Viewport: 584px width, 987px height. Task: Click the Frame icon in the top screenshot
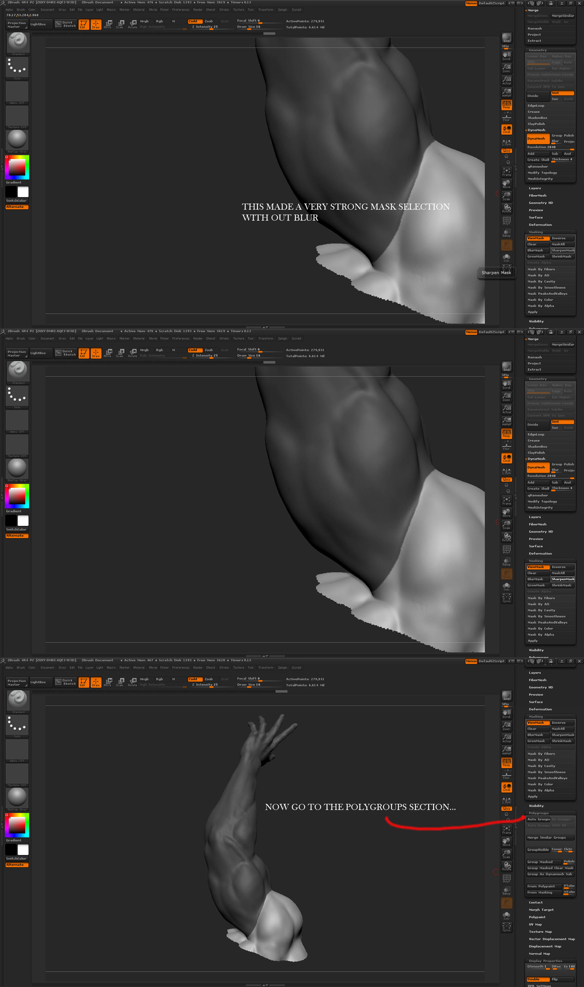[506, 172]
